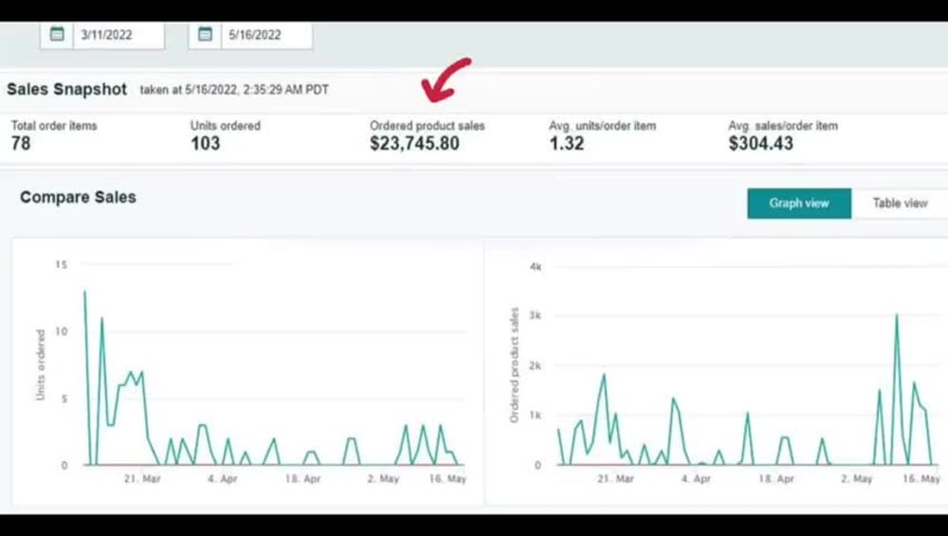The height and width of the screenshot is (536, 948).
Task: Click the Avg. units/order item label
Action: point(602,126)
